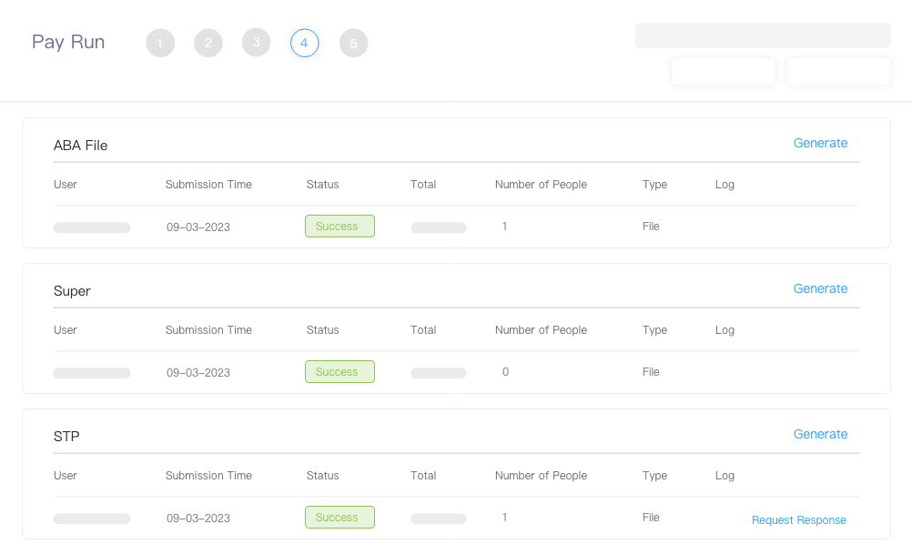Screen dimensions: 912x544
Task: Click the Log column header in STP table
Action: coord(725,476)
